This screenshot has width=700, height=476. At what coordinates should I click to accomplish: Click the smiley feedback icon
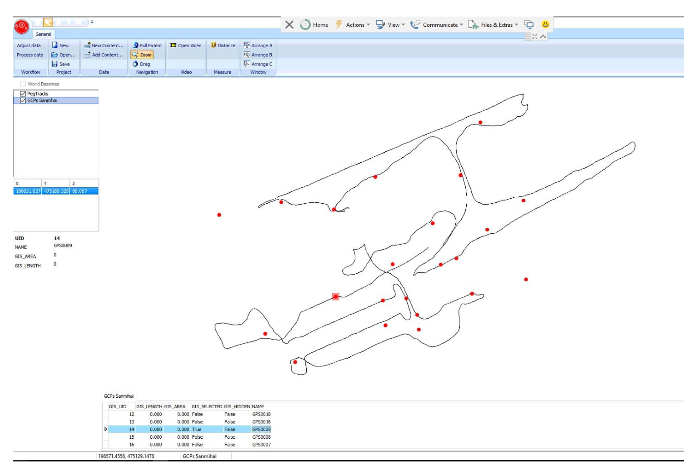pos(545,24)
